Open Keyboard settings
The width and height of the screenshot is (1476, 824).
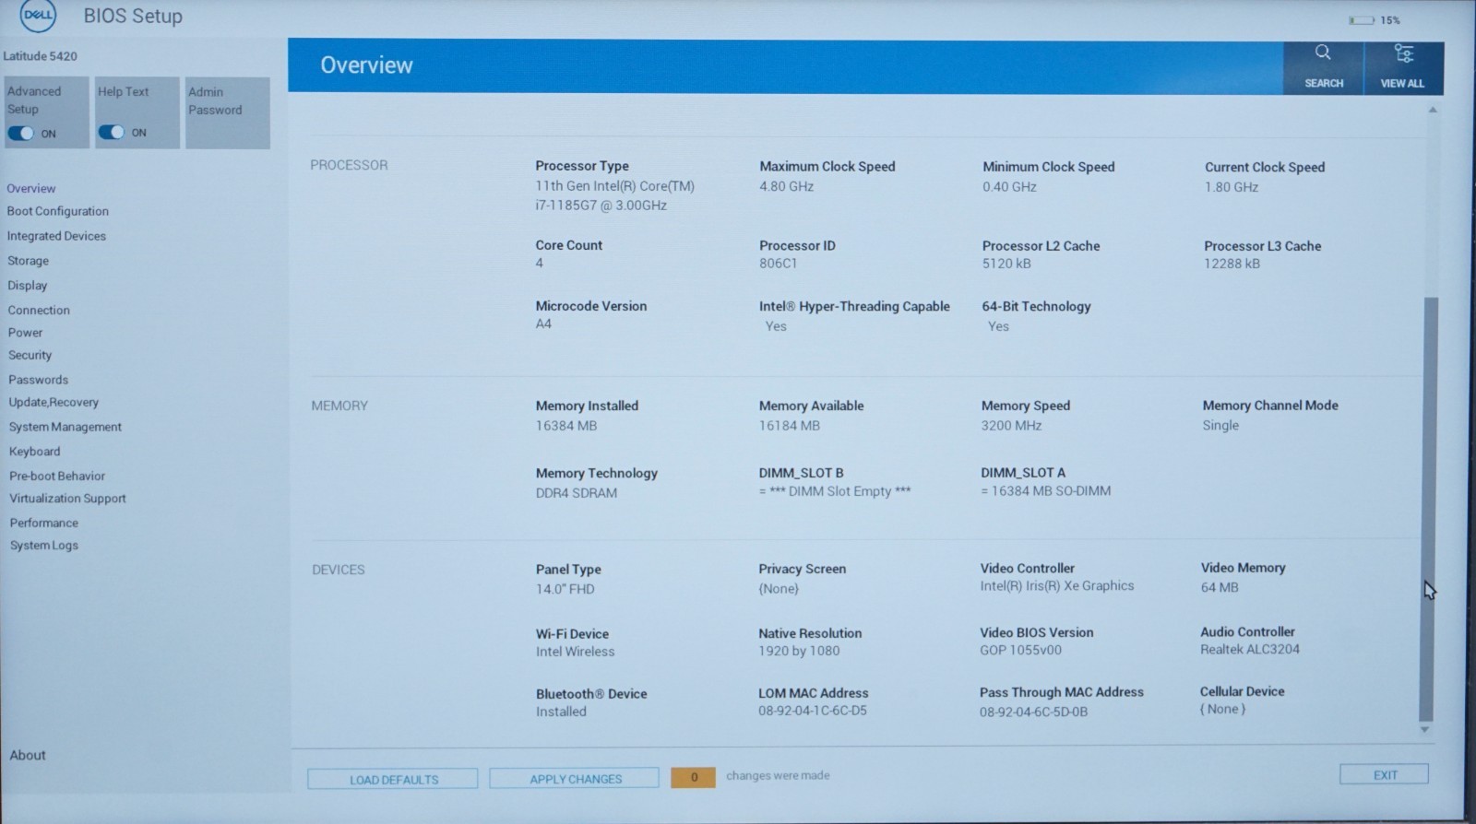point(35,452)
